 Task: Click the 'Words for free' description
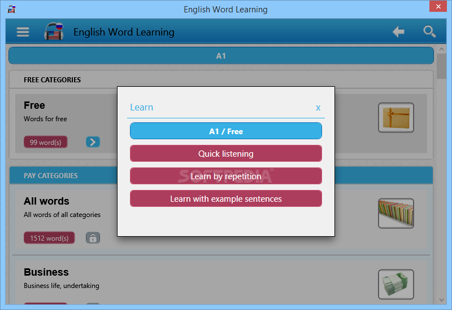point(45,119)
